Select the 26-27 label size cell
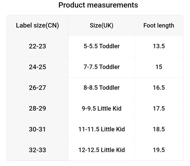The image size is (190, 166). click(x=38, y=88)
